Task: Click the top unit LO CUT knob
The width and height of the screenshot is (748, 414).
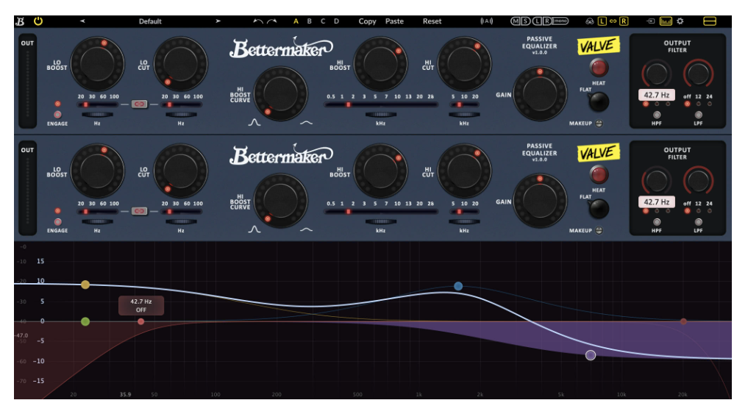Action: click(x=181, y=63)
